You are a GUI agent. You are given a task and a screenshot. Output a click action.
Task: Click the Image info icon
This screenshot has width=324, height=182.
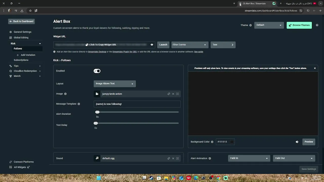(65, 94)
